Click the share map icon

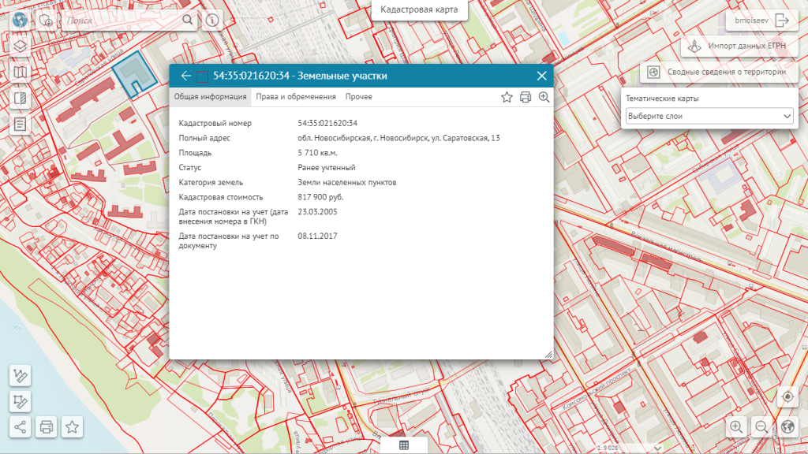click(20, 427)
